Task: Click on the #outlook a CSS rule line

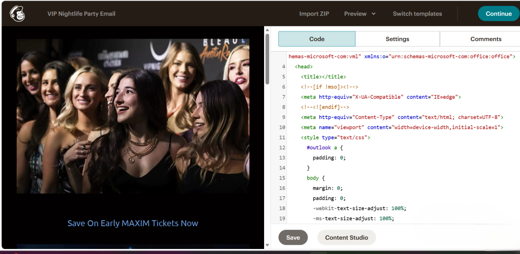Action: coord(325,147)
